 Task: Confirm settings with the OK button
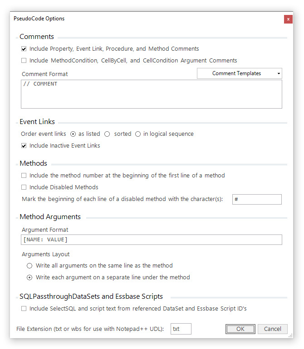(240, 329)
